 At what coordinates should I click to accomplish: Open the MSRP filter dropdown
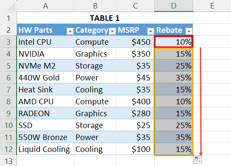pyautogui.click(x=150, y=31)
